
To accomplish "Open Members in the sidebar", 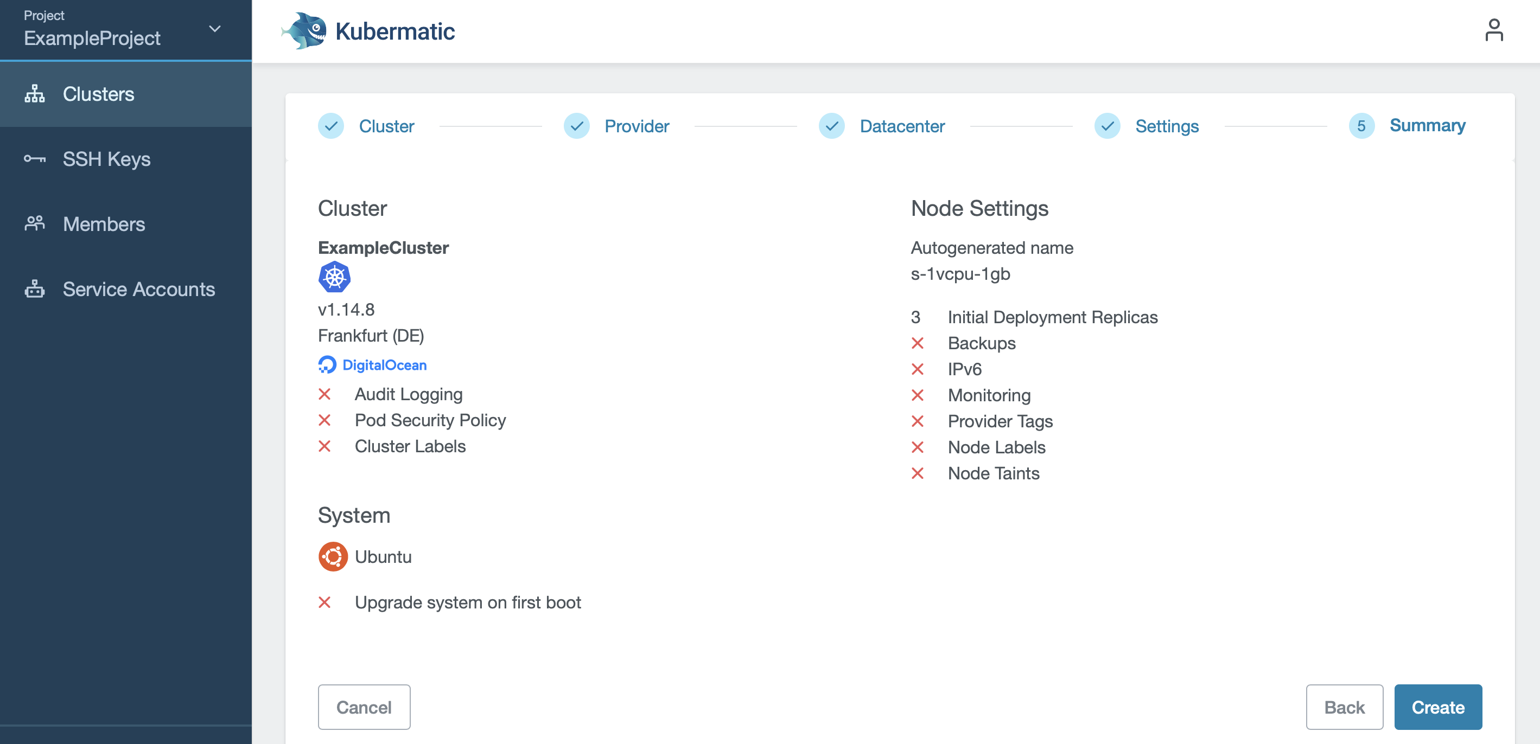I will (x=125, y=223).
